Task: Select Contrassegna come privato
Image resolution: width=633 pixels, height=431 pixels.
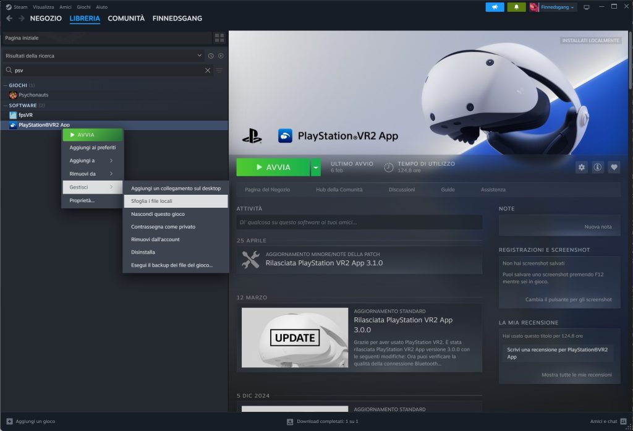Action: click(x=176, y=226)
